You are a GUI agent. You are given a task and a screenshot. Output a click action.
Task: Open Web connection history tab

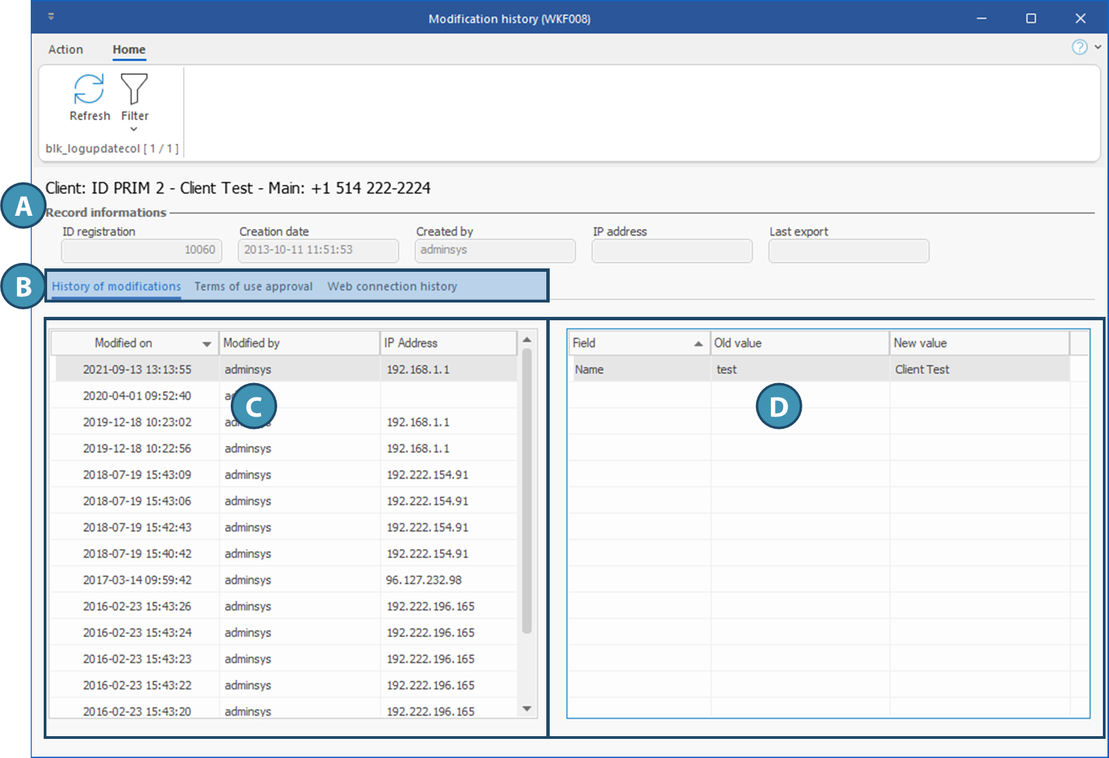point(392,287)
